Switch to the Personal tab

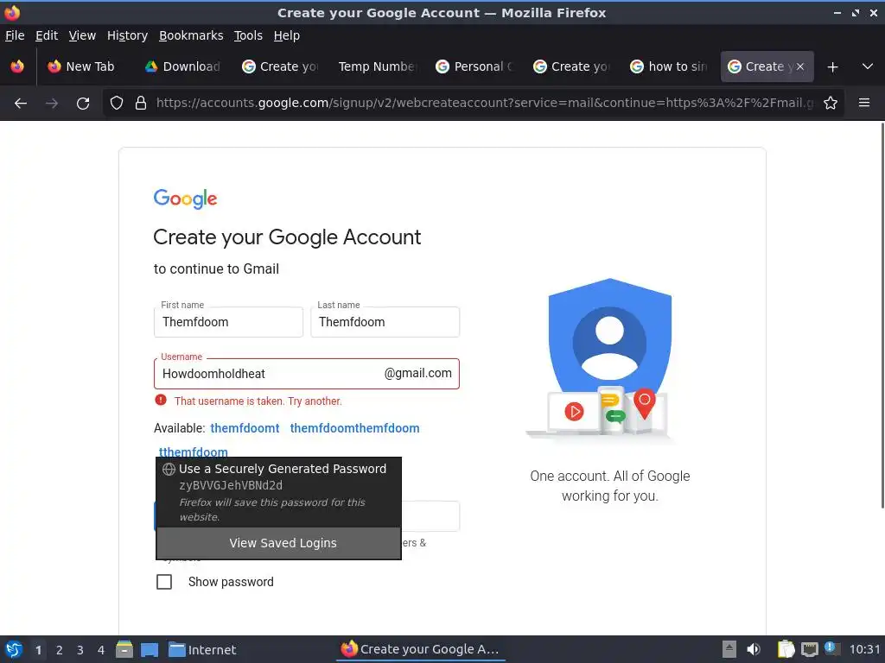pyautogui.click(x=474, y=66)
